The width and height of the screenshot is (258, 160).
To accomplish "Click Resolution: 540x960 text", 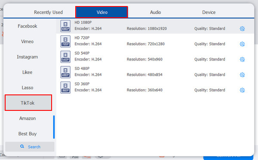I will [x=144, y=60].
